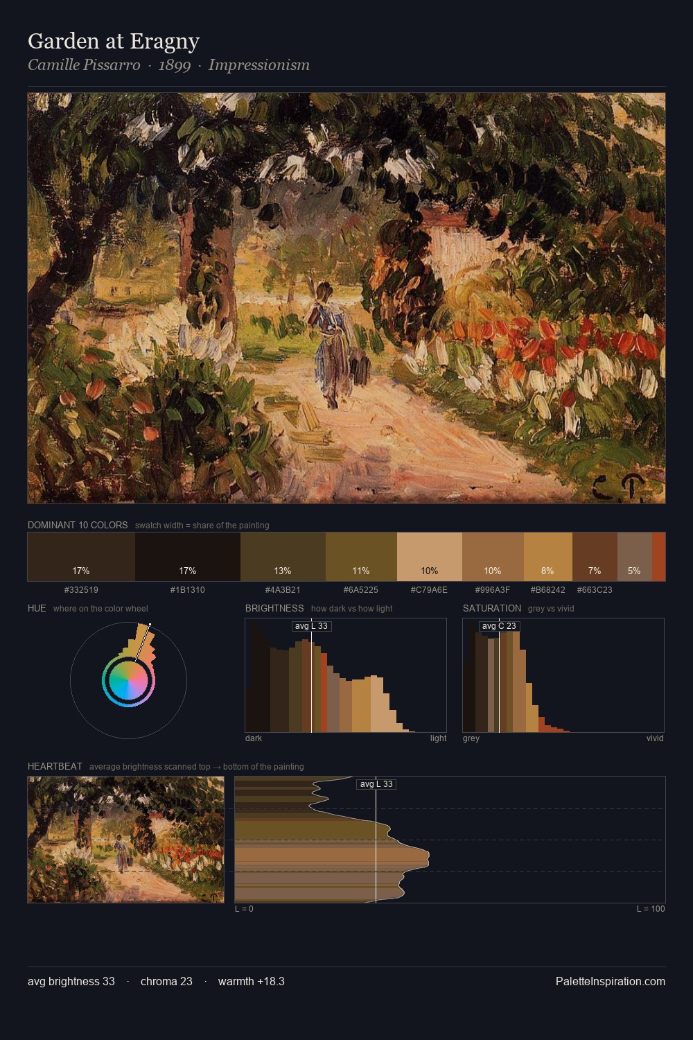Open the small painting thumbnail in Heartbeat
This screenshot has height=1040, width=693.
[126, 840]
